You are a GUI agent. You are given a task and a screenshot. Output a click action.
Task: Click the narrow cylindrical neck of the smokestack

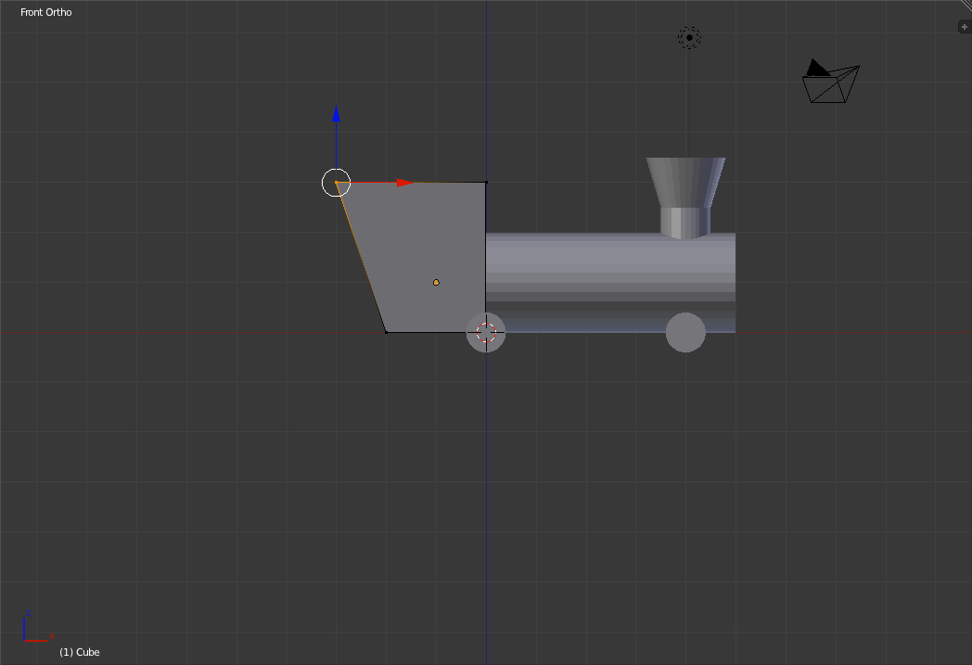click(x=685, y=223)
